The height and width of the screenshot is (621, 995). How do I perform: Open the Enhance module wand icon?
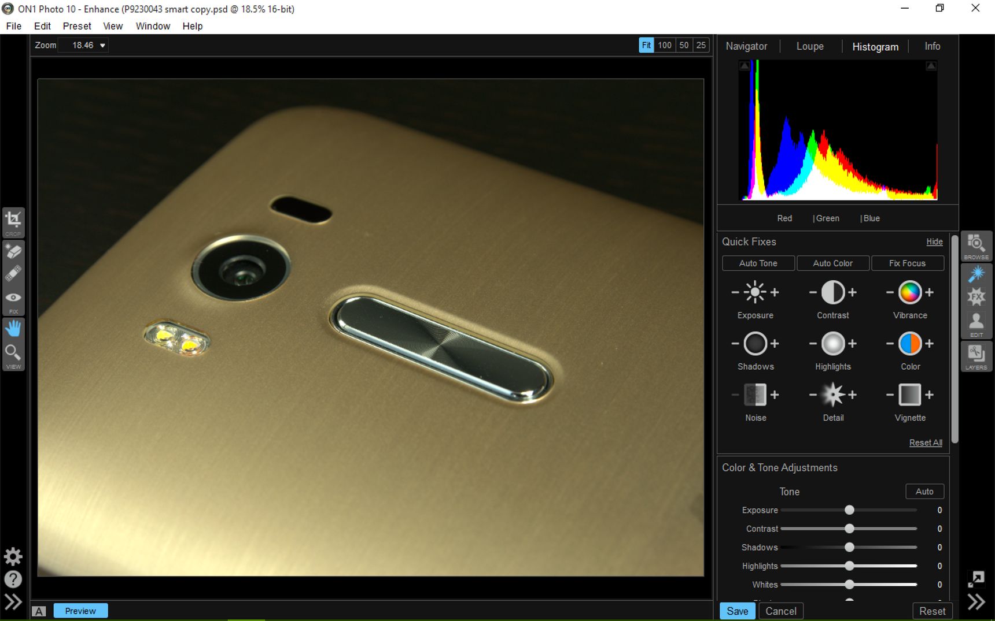(x=976, y=274)
